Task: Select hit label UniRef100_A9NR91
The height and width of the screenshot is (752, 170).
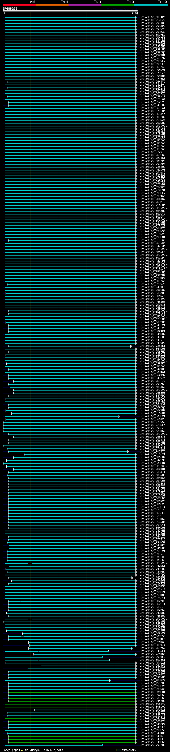Action: [152, 70]
